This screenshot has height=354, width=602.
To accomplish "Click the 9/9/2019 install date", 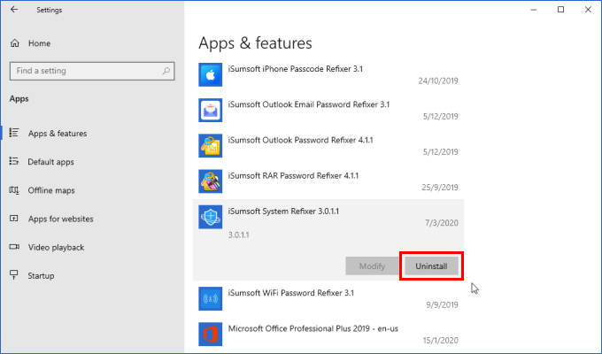I will (442, 304).
